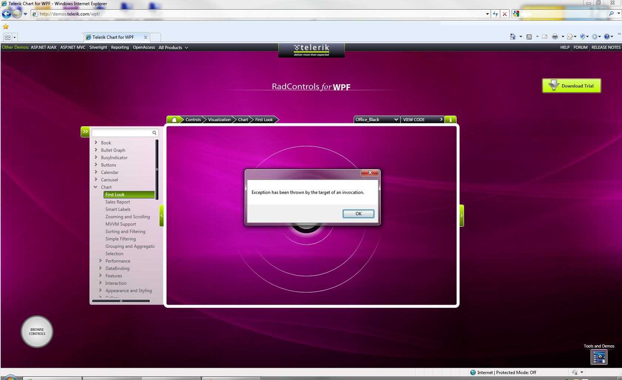Image resolution: width=622 pixels, height=380 pixels.
Task: Select the Visualization breadcrumb item
Action: point(219,120)
